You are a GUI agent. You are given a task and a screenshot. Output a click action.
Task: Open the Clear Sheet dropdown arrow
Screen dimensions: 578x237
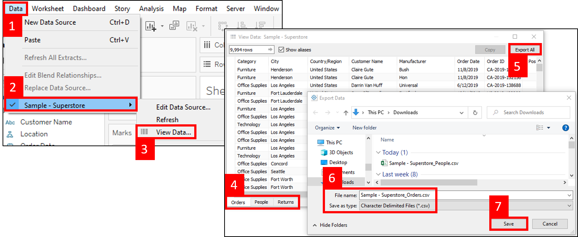point(203,26)
